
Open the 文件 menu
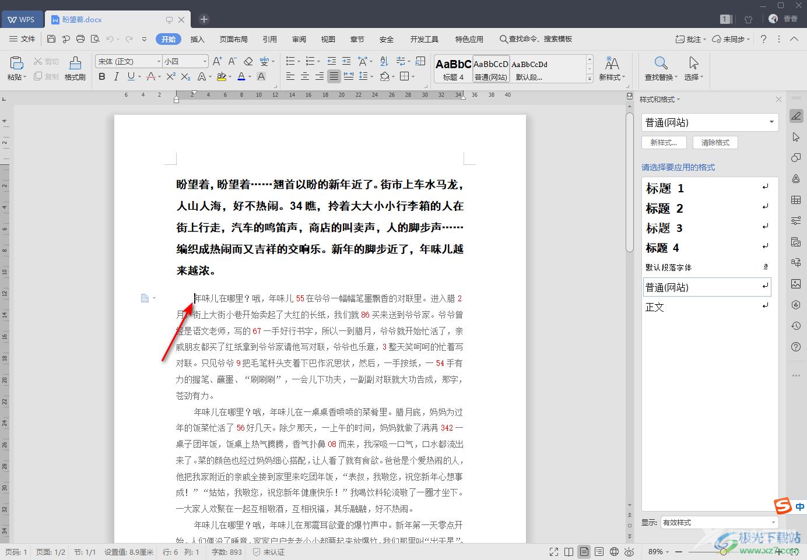22,39
